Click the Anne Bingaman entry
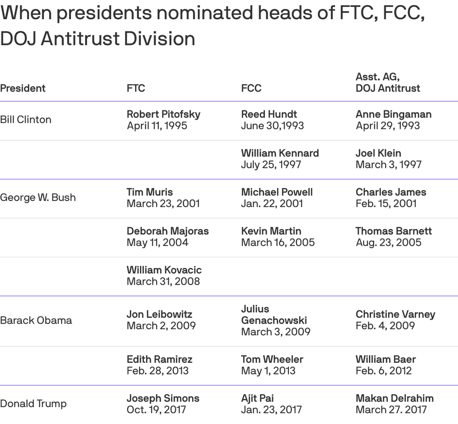 (393, 120)
